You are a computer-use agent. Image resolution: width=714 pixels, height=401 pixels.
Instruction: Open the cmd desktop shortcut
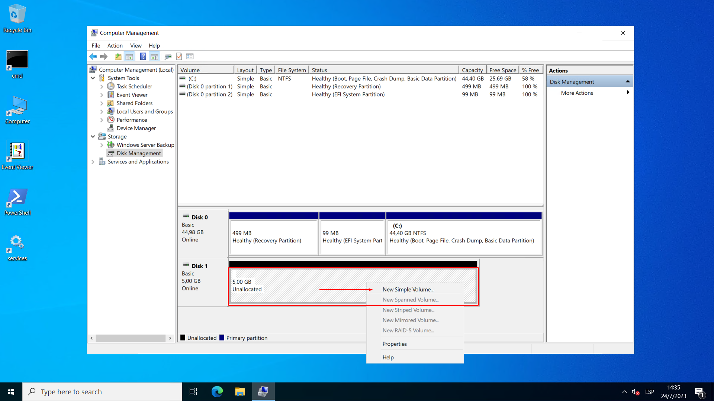click(17, 64)
